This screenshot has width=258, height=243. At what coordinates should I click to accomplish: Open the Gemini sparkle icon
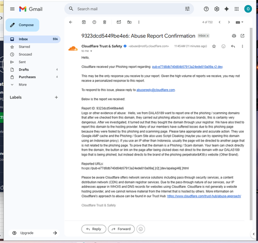pos(227,9)
